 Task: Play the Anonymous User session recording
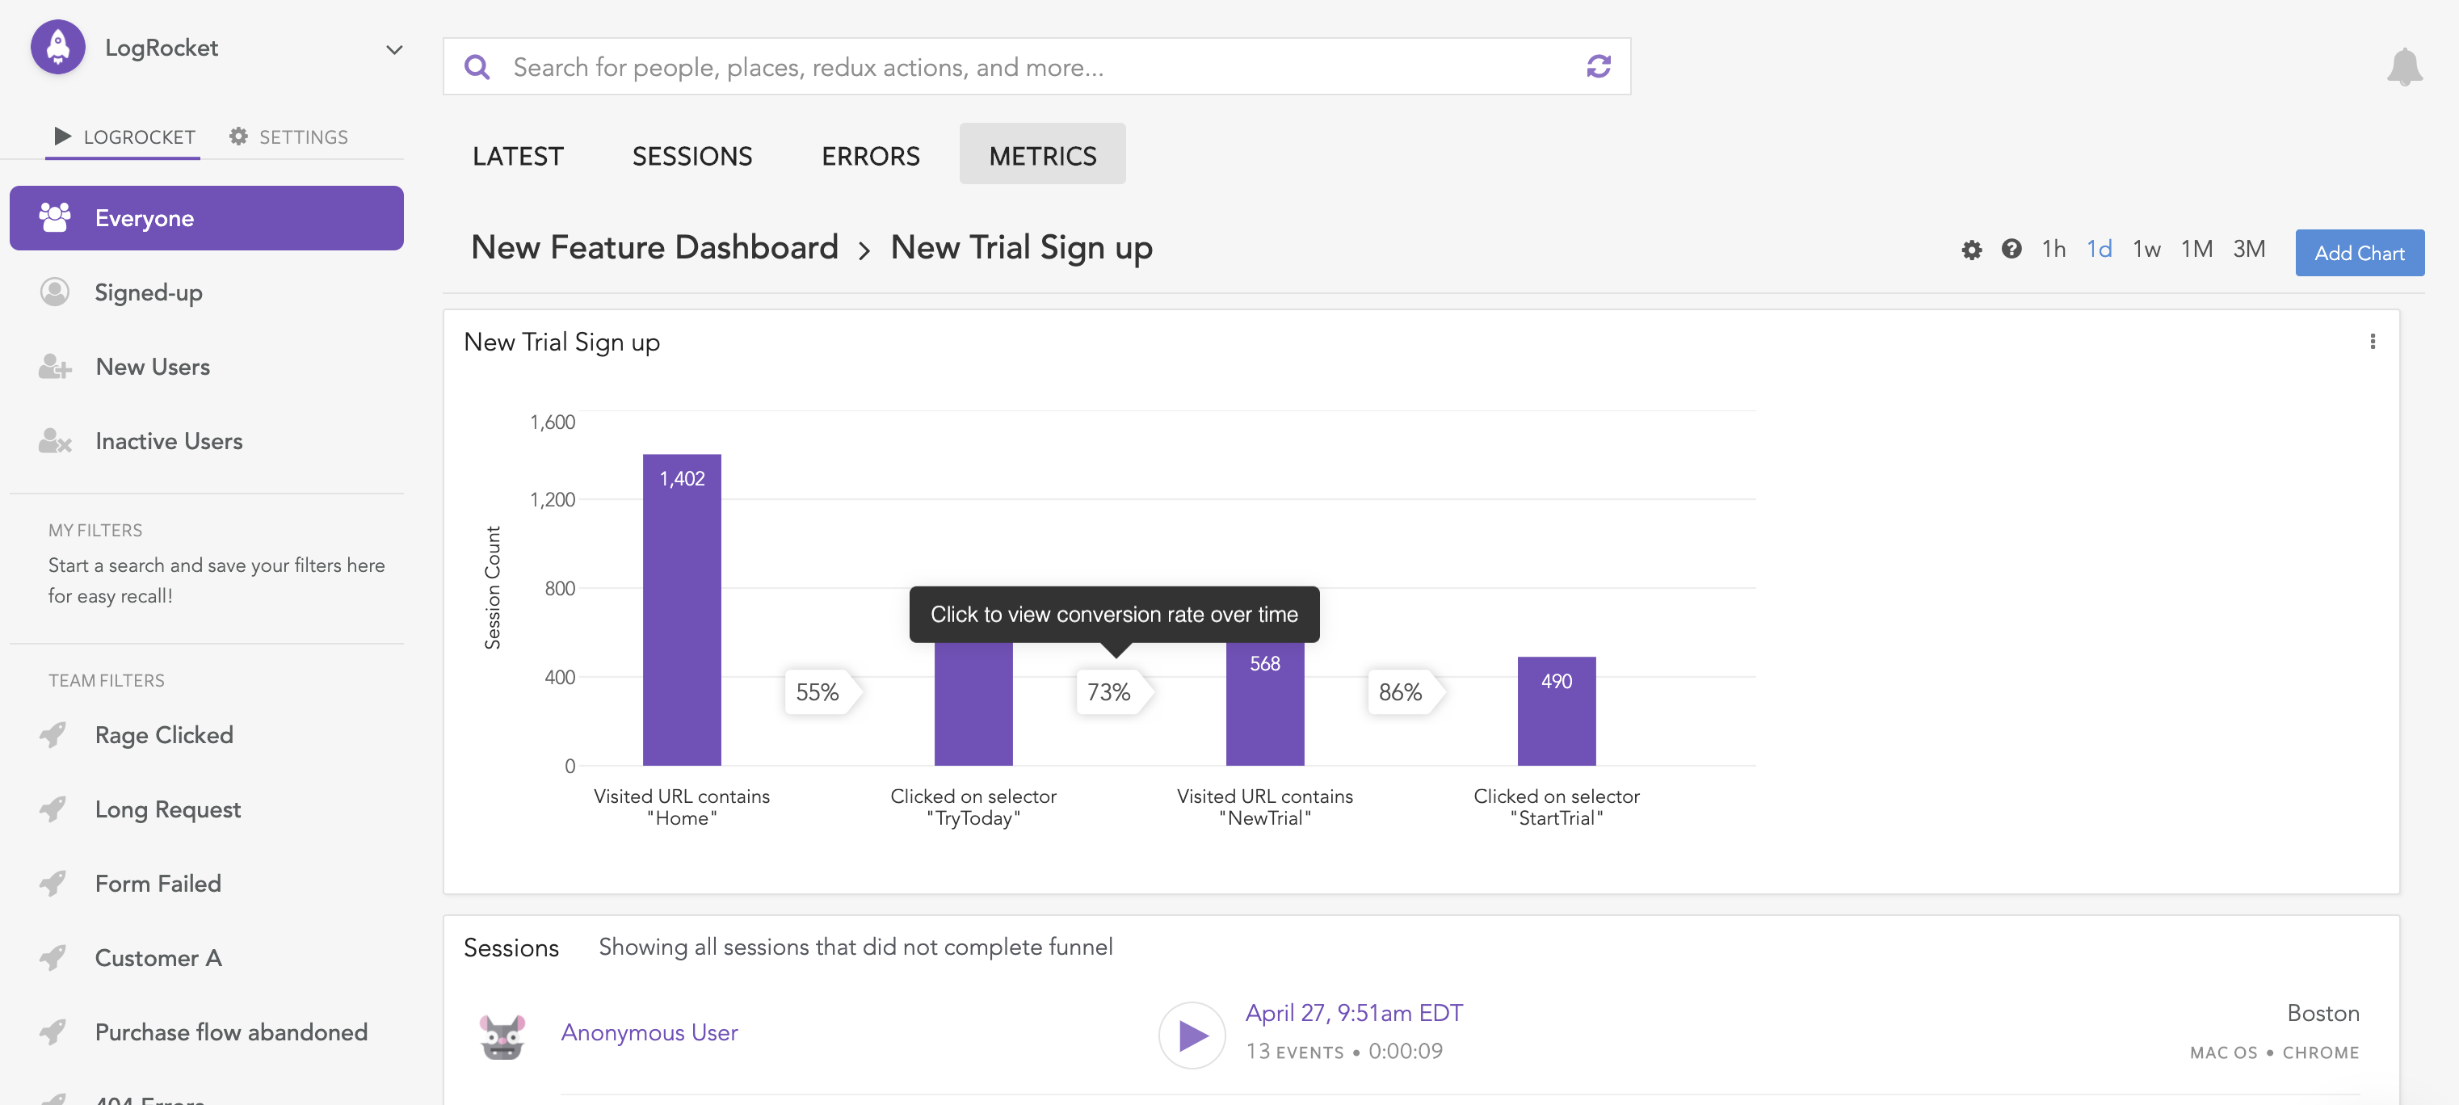coord(1192,1035)
